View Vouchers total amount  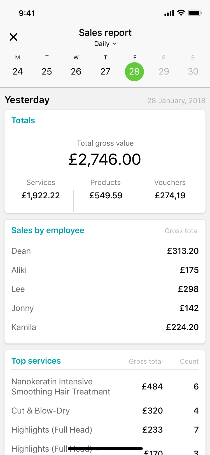click(x=170, y=195)
